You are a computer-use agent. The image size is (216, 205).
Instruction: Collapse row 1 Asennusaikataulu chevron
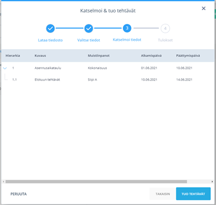click(x=5, y=68)
